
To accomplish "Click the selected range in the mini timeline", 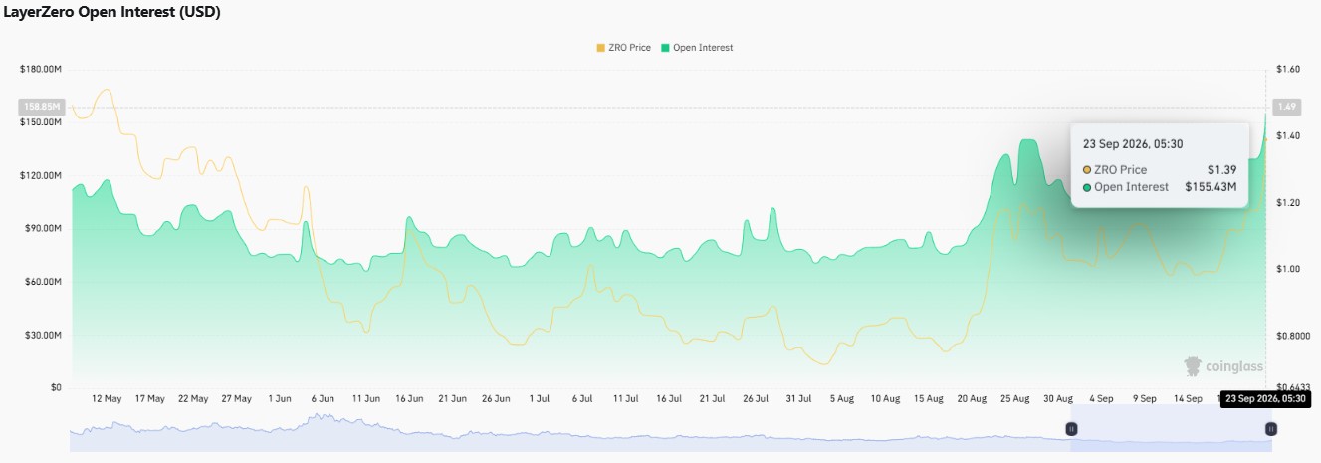I will (x=1171, y=429).
